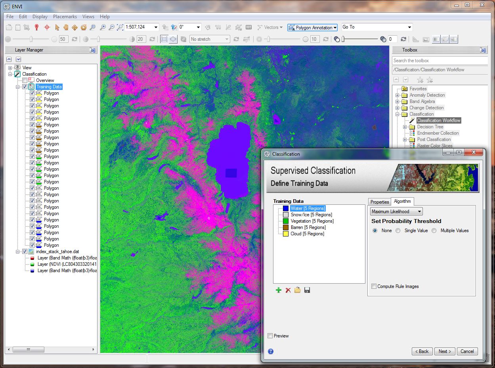
Task: Click the Next button
Action: pos(445,351)
